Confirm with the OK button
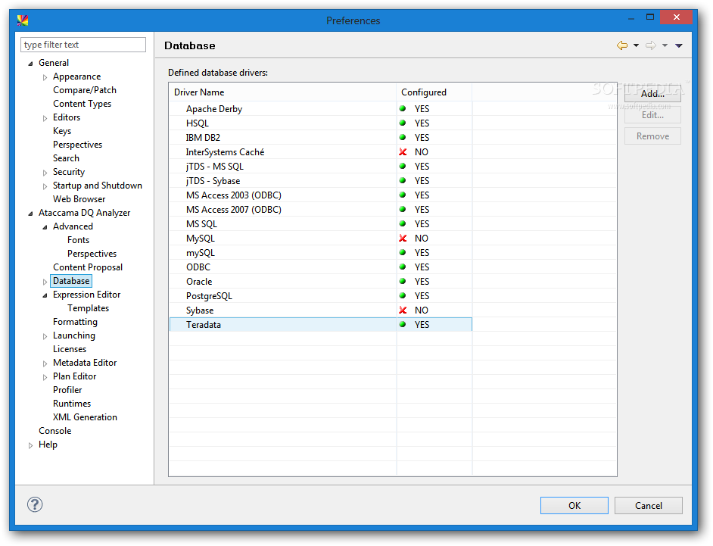713x546 pixels. point(574,506)
